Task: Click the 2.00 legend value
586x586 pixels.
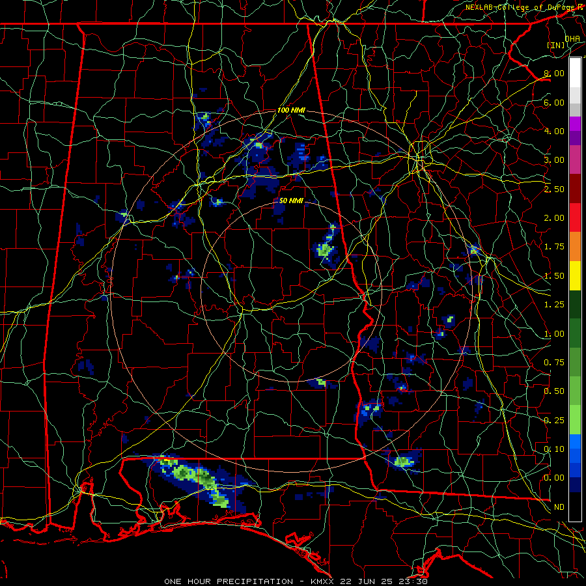Action: coord(554,218)
